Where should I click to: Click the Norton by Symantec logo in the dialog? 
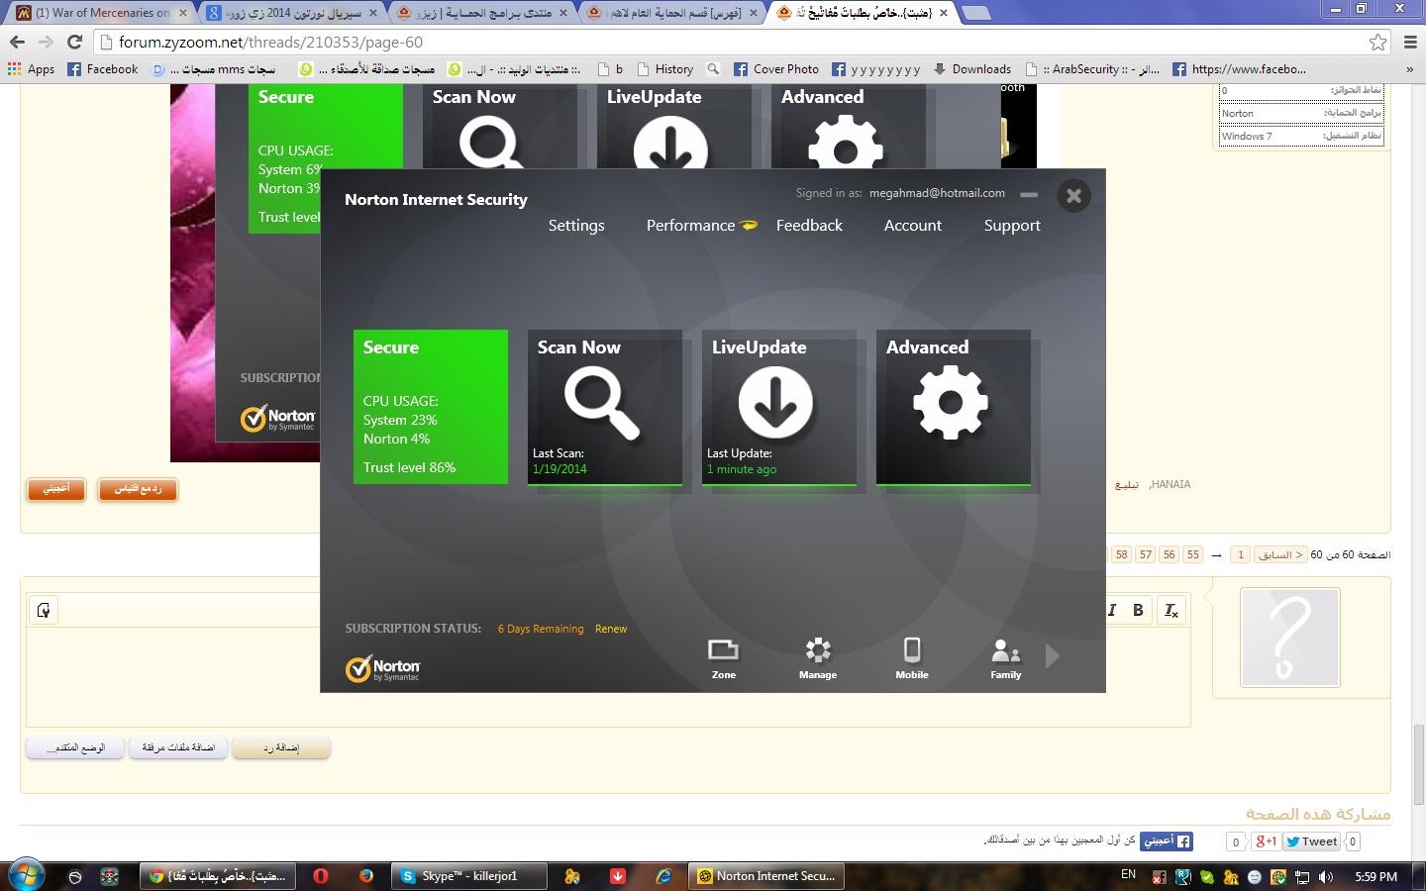click(383, 668)
